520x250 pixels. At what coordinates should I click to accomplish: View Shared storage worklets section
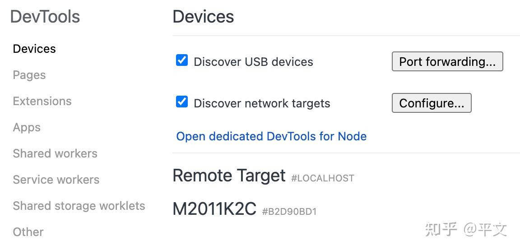click(79, 206)
